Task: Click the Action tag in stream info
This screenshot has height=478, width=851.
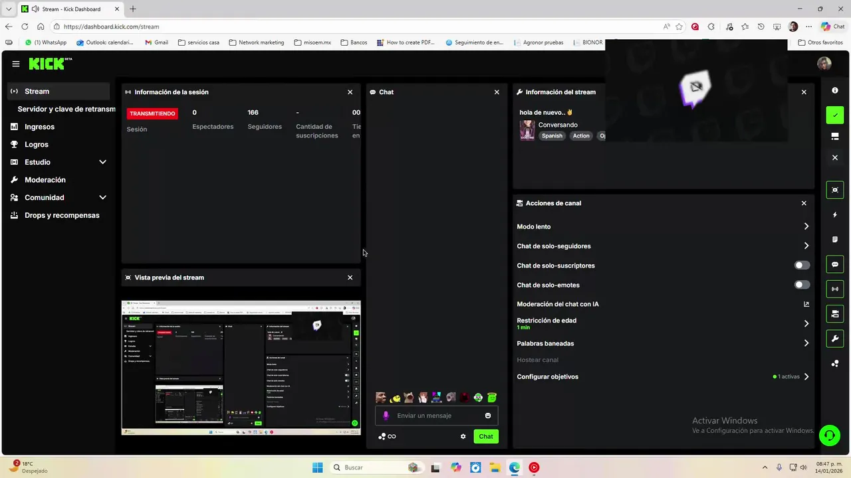Action: [581, 135]
